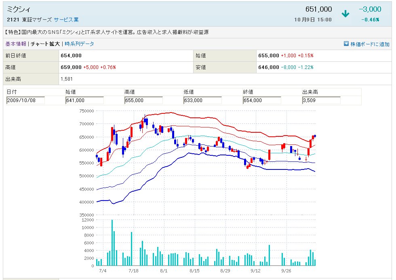This screenshot has height=280, width=396.
Task: Follow the サービス業 sector link
Action: tap(66, 19)
